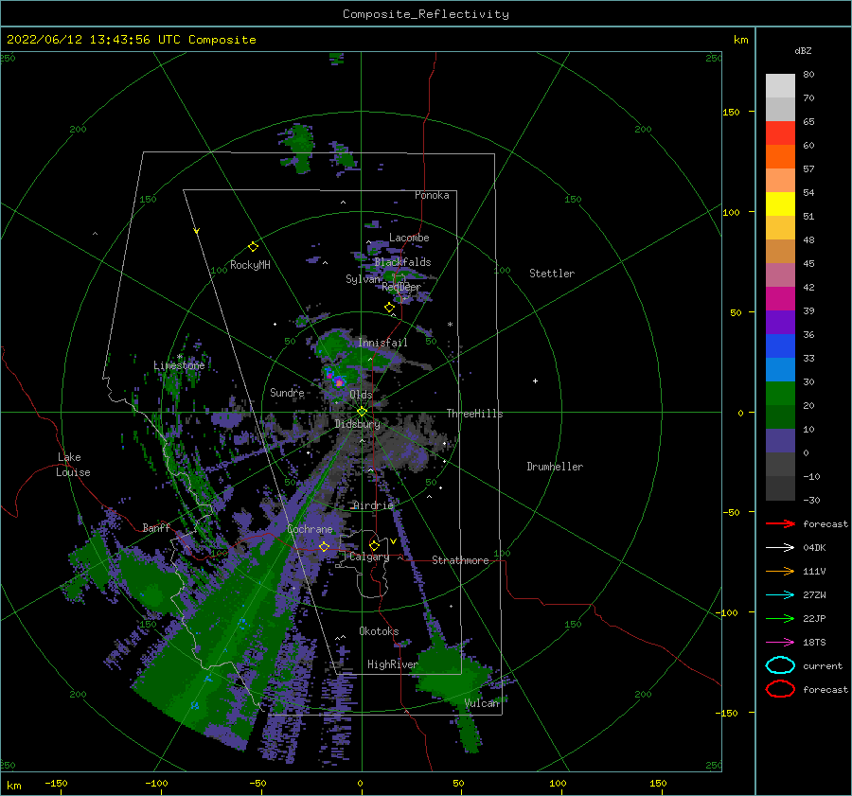Click the cyan current ellipse legend icon
Screen dimensions: 852x796
coord(780,665)
